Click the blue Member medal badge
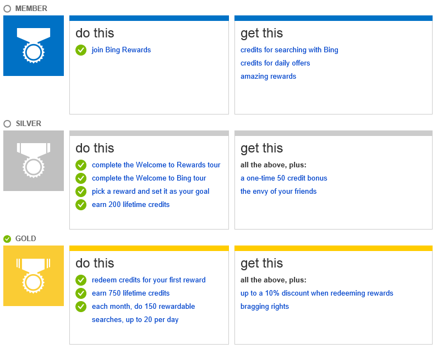Image resolution: width=437 pixels, height=349 pixels. point(34,46)
